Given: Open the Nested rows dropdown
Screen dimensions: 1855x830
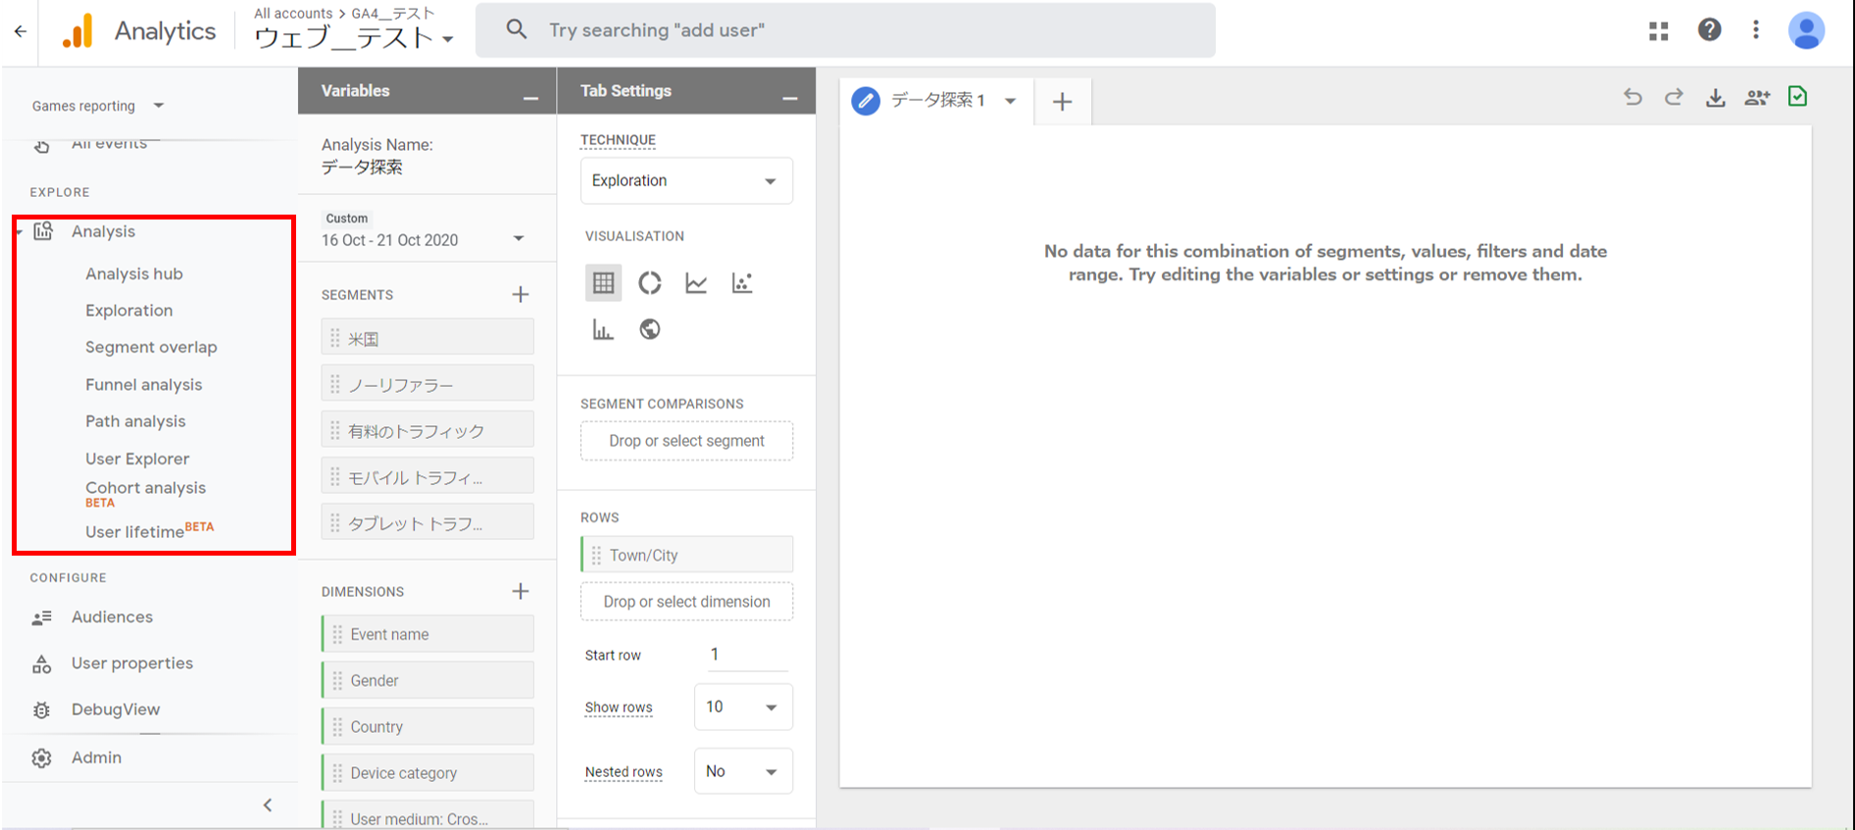Looking at the screenshot, I should [743, 771].
